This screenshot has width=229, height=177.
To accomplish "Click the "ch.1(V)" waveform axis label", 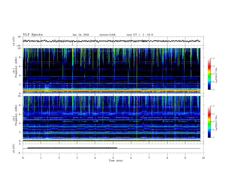I will coord(14,41).
